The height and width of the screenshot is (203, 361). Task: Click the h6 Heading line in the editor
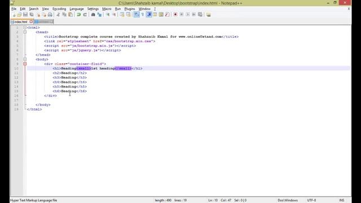tap(70, 91)
